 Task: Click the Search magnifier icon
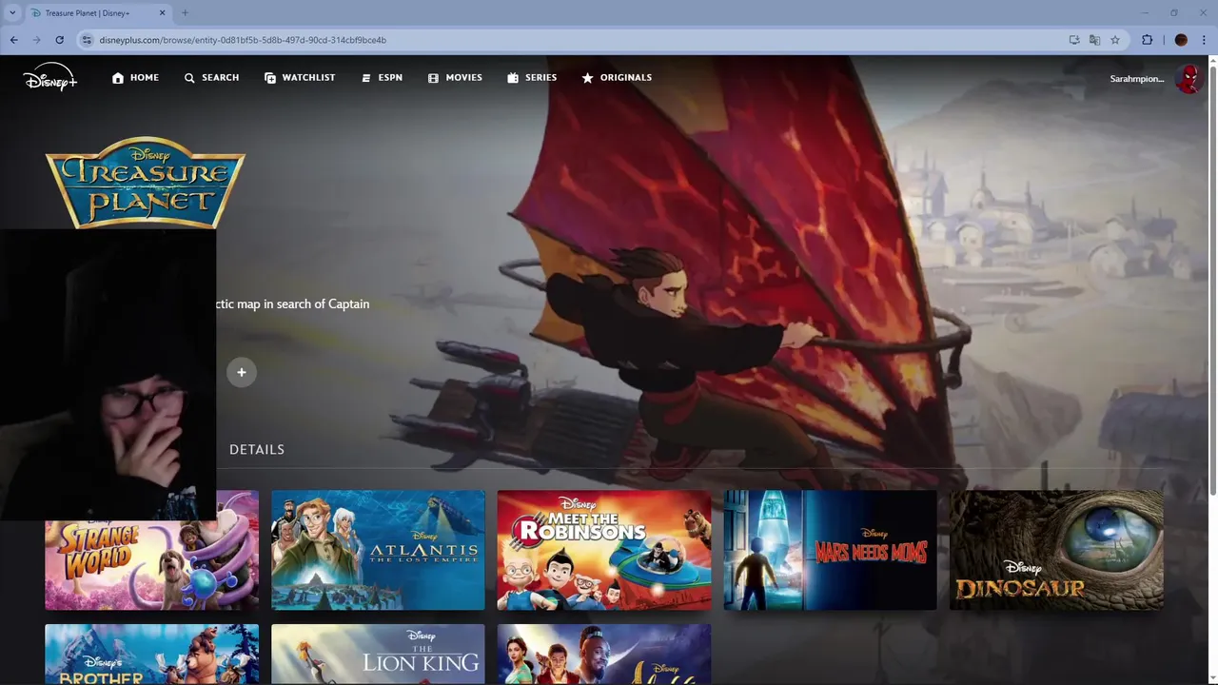pos(189,78)
